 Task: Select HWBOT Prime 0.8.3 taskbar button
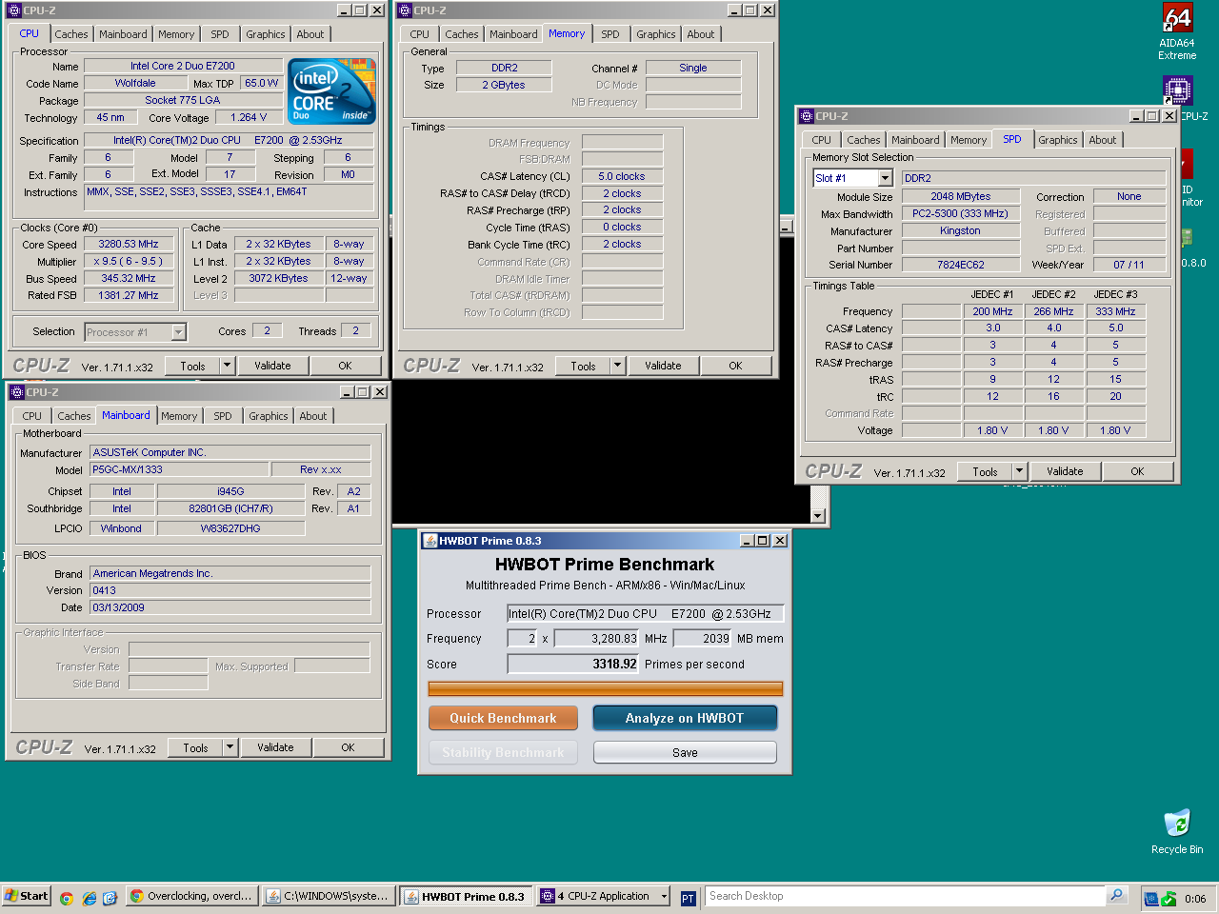(466, 896)
